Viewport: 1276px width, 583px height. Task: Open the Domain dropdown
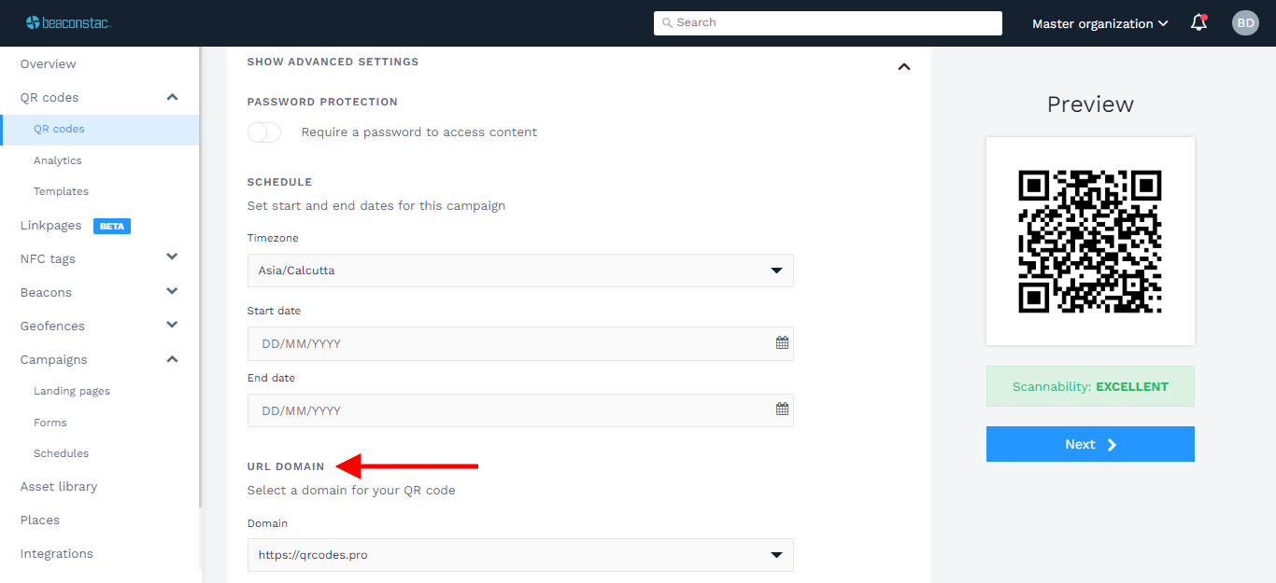[x=520, y=555]
